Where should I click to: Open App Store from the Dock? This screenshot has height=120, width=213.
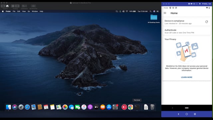point(109,107)
